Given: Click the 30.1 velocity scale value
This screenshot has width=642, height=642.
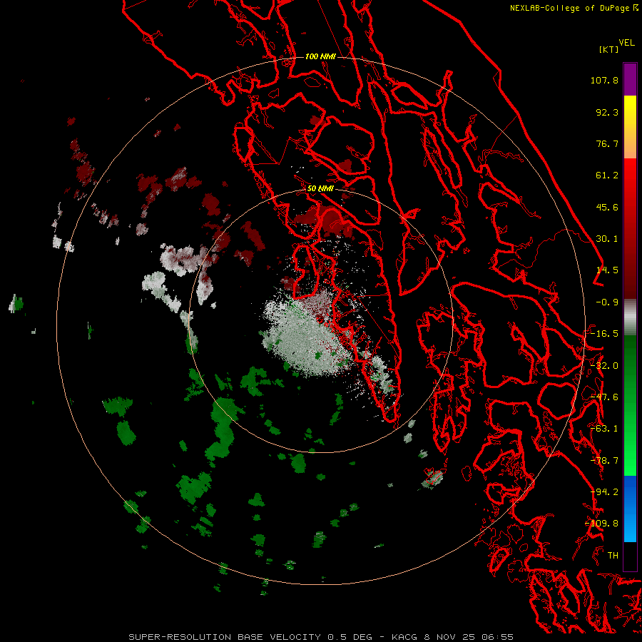Looking at the screenshot, I should tap(607, 239).
